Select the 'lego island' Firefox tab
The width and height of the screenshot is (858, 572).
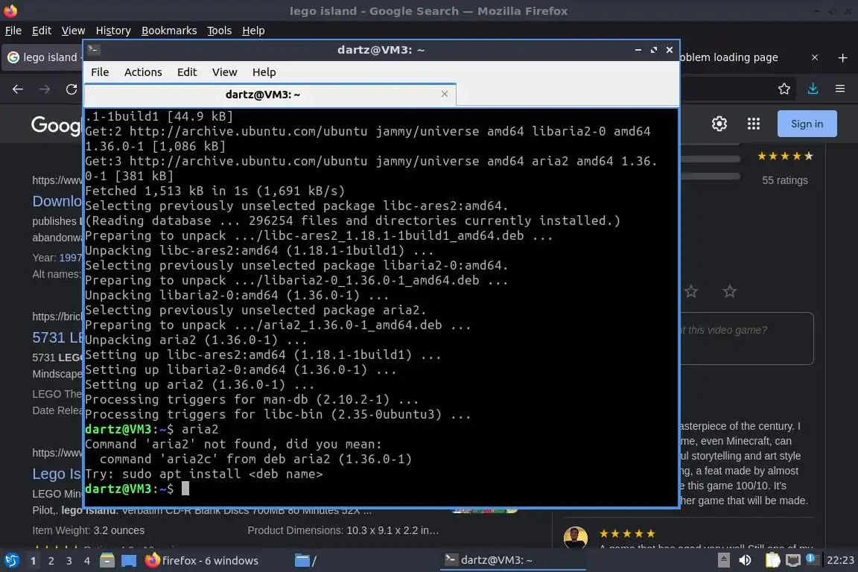click(x=42, y=57)
